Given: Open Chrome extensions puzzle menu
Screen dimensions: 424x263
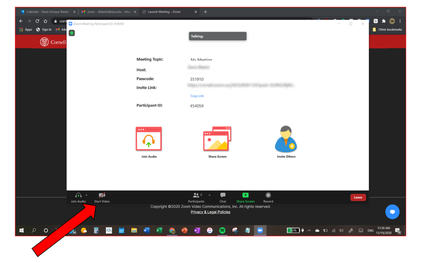Looking at the screenshot, I should click(384, 21).
